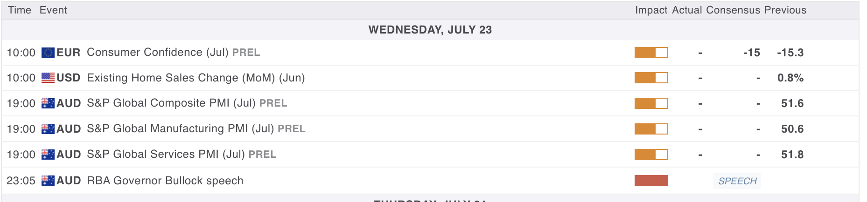Viewport: 867px width, 202px height.
Task: Click the orange impact bar for Consumer Confidence
Action: 651,53
